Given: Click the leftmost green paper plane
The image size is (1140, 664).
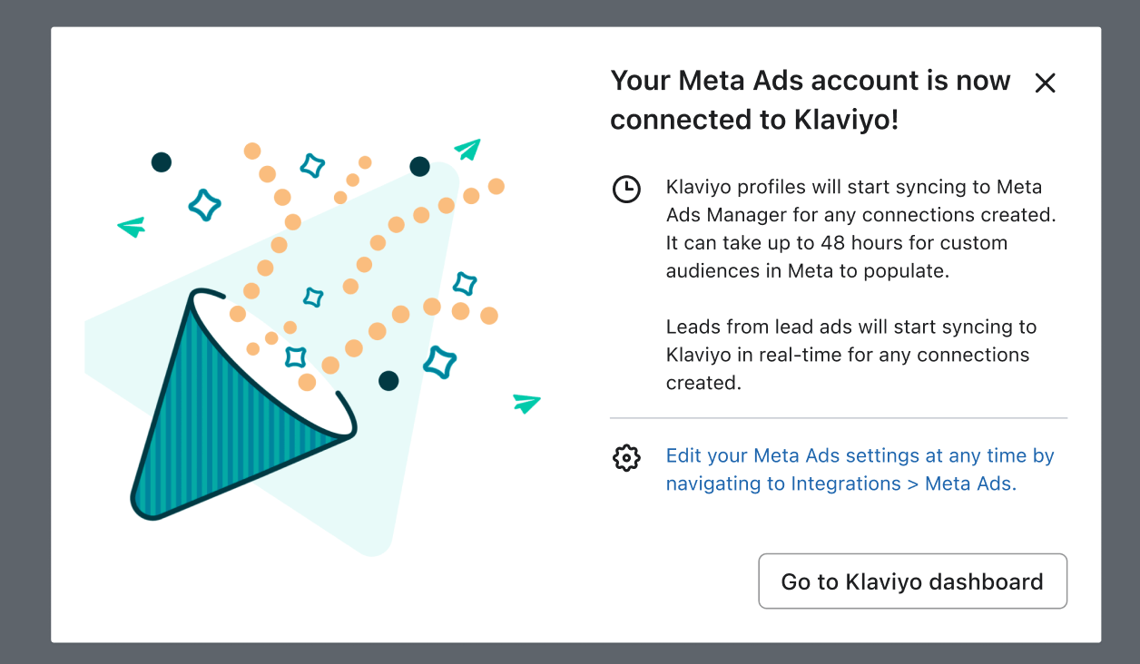Looking at the screenshot, I should tap(132, 227).
